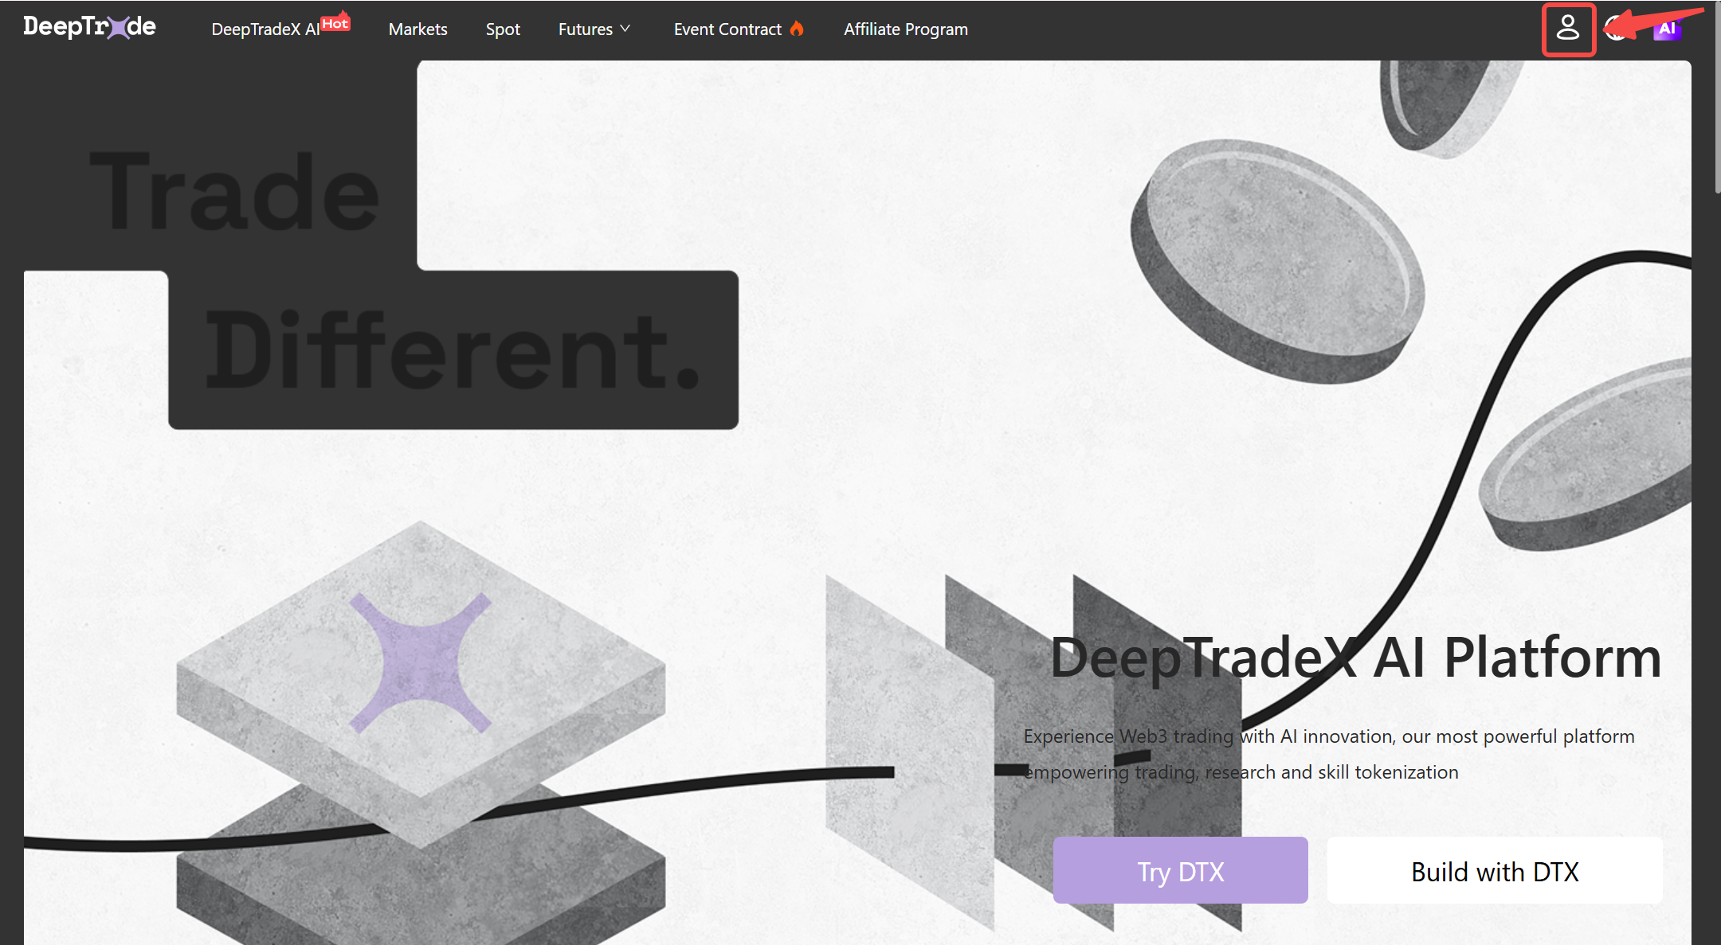1721x945 pixels.
Task: Click the large "Different." headline word
Action: point(453,350)
